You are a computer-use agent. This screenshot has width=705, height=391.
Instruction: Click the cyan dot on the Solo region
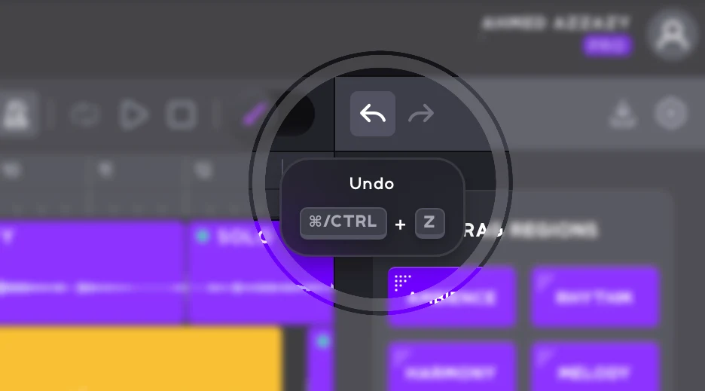203,236
